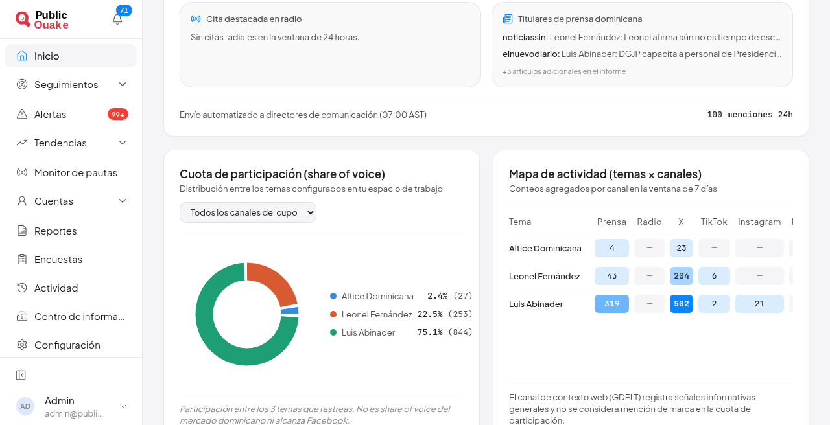
Task: Click the Encuestas clipboard icon
Action: point(22,259)
